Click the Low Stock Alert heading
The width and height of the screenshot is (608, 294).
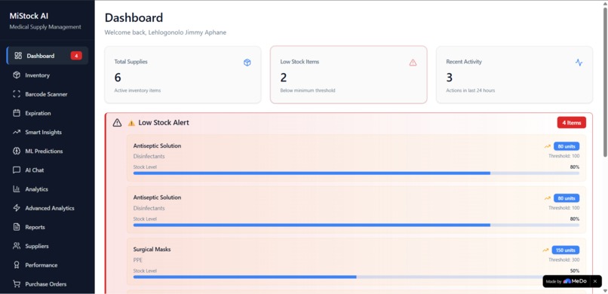(164, 122)
